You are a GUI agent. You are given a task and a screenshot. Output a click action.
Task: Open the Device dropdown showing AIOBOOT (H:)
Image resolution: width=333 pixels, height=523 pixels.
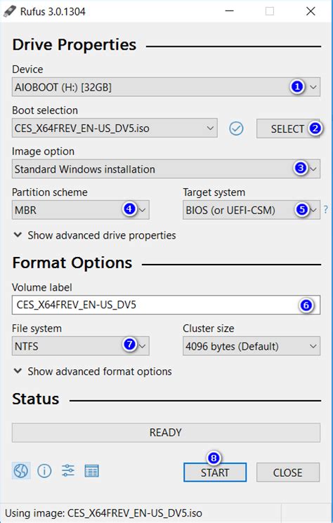coord(166,87)
